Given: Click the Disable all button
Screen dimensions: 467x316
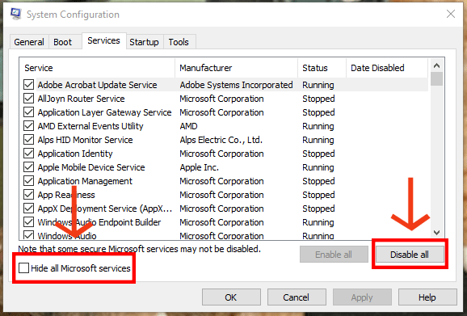Looking at the screenshot, I should click(410, 255).
